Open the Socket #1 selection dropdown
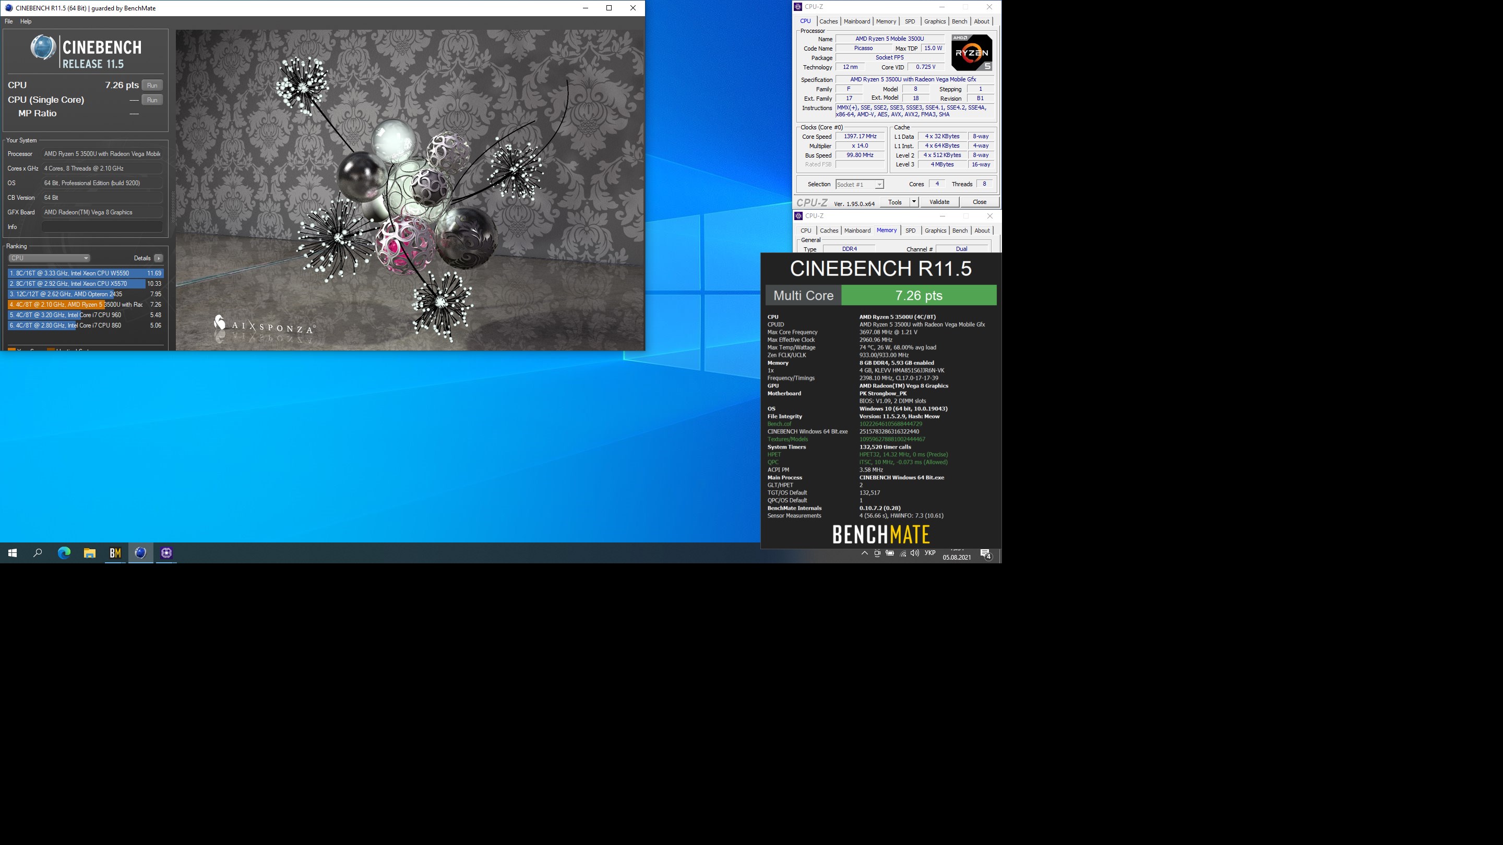The image size is (1503, 845). click(x=860, y=184)
